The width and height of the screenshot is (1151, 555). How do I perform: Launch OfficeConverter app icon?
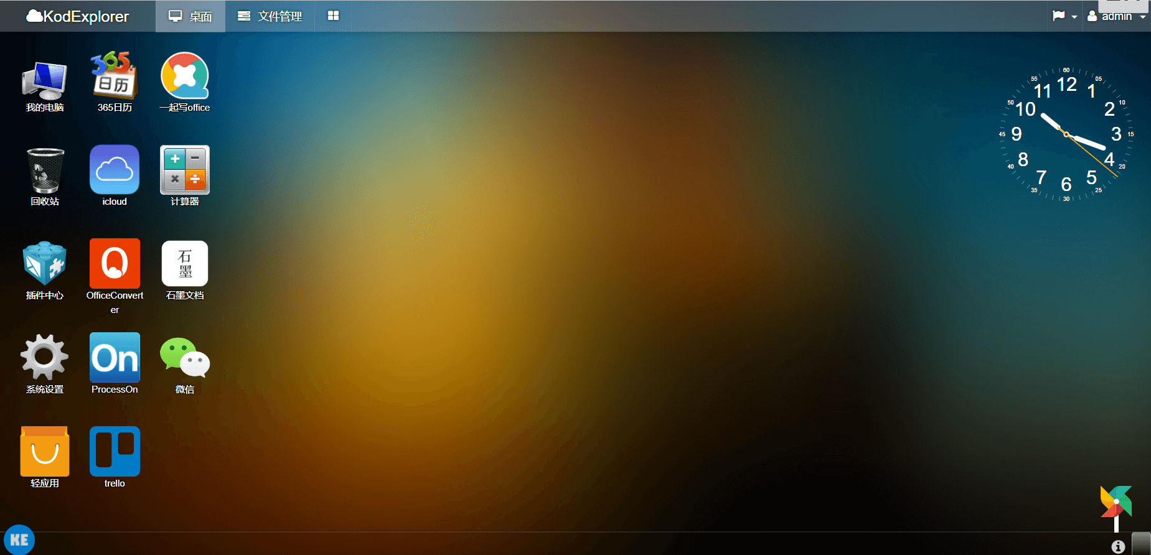pos(115,264)
